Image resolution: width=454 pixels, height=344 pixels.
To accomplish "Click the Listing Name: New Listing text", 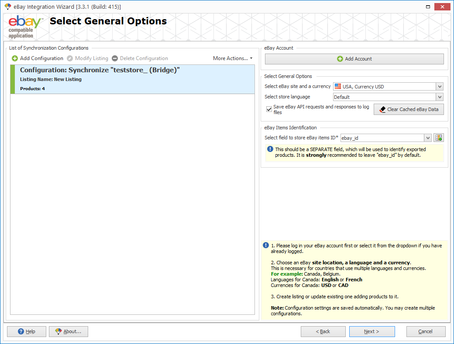I will coord(51,79).
